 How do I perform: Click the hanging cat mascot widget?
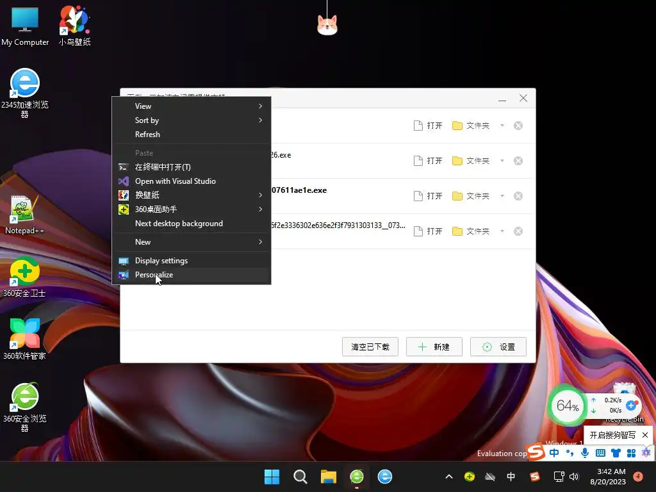click(x=327, y=25)
